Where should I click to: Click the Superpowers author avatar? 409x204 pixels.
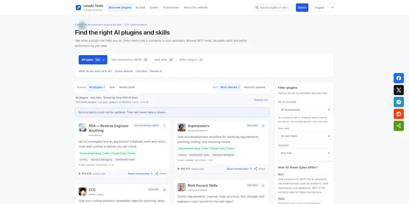[181, 127]
